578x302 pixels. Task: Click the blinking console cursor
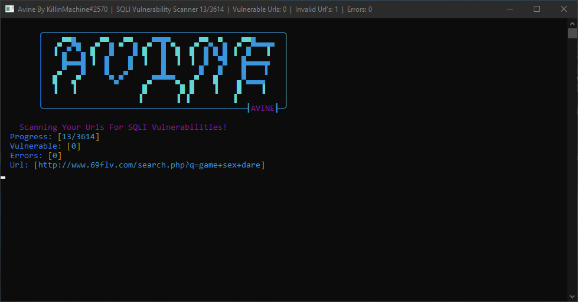coord(3,178)
